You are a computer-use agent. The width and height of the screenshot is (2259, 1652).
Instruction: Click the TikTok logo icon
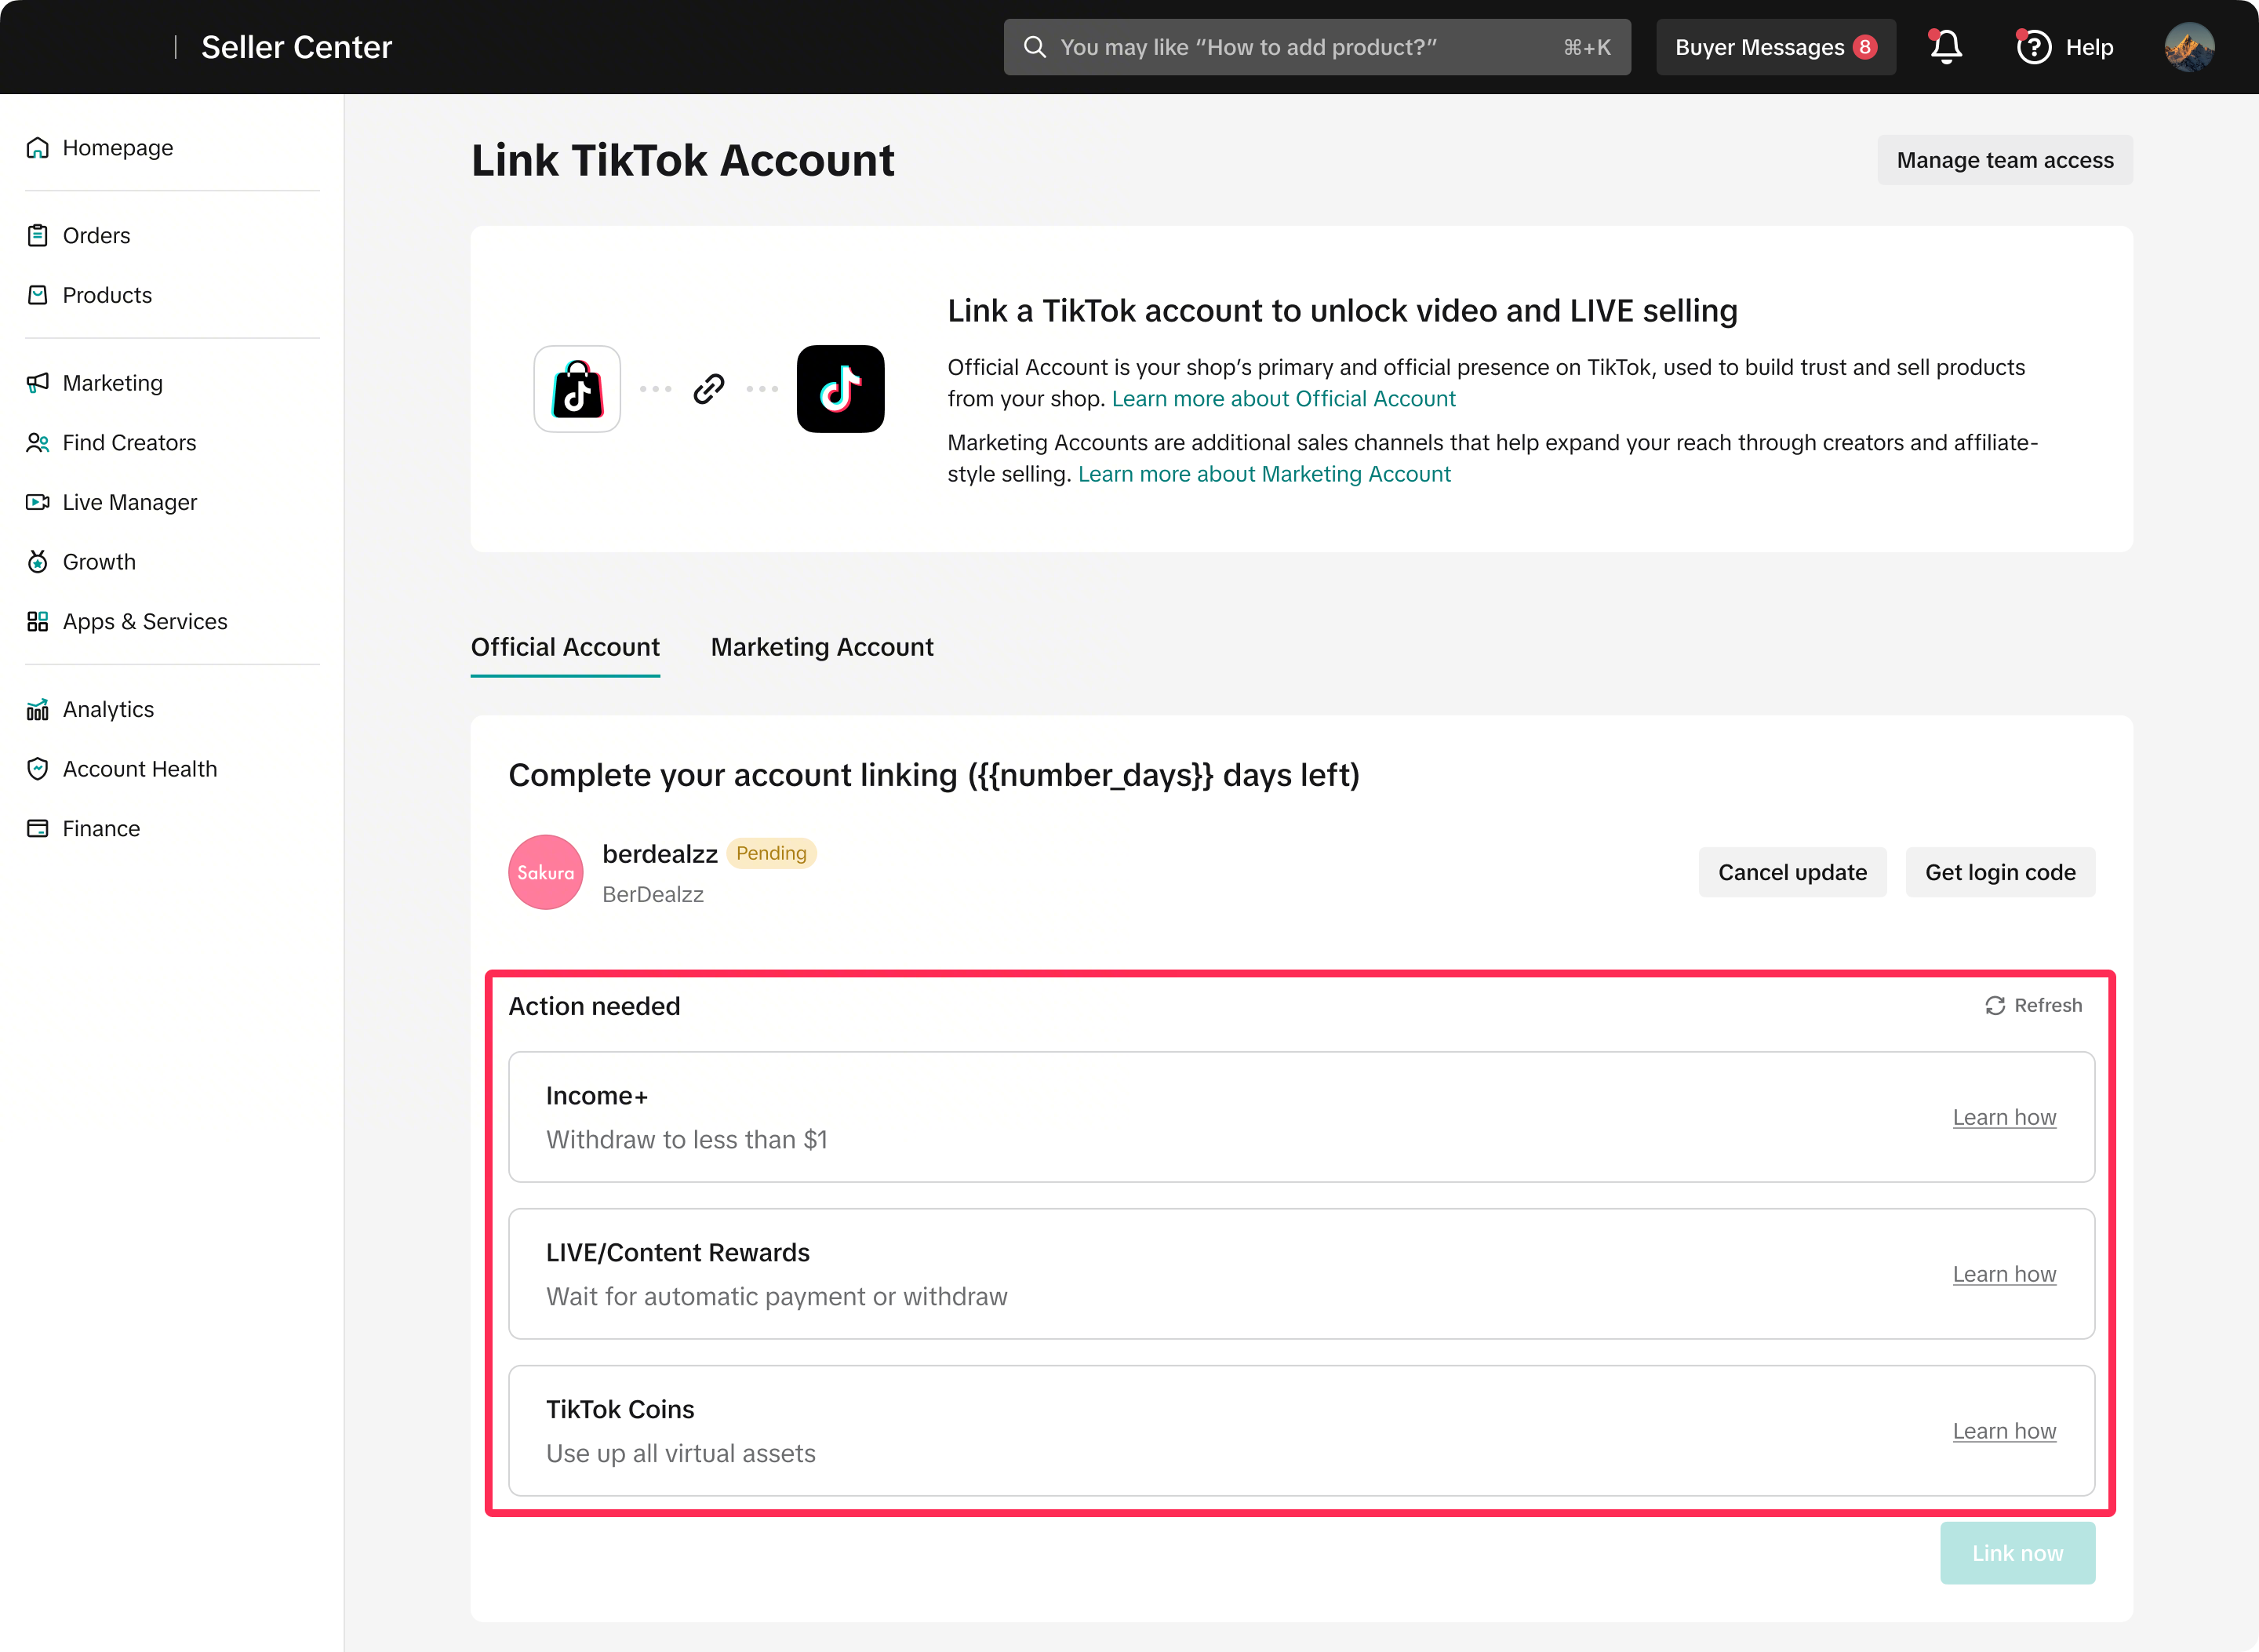click(x=840, y=389)
